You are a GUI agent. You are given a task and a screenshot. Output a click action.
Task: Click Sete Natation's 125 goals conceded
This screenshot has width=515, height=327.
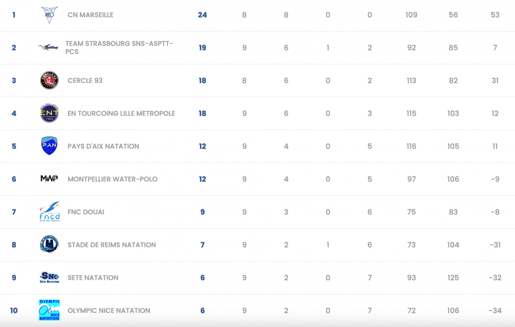(x=453, y=278)
